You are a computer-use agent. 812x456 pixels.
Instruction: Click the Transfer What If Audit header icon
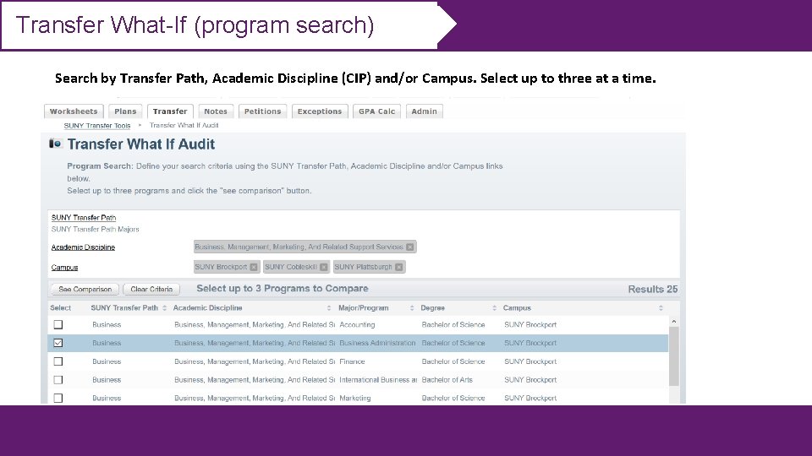(56, 144)
